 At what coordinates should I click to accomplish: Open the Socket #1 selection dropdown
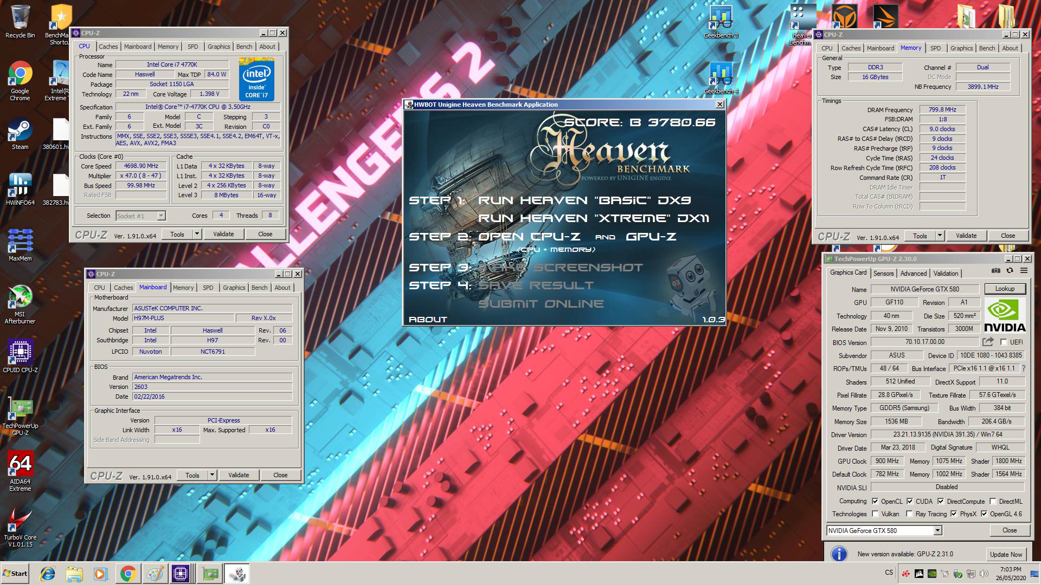click(x=161, y=216)
